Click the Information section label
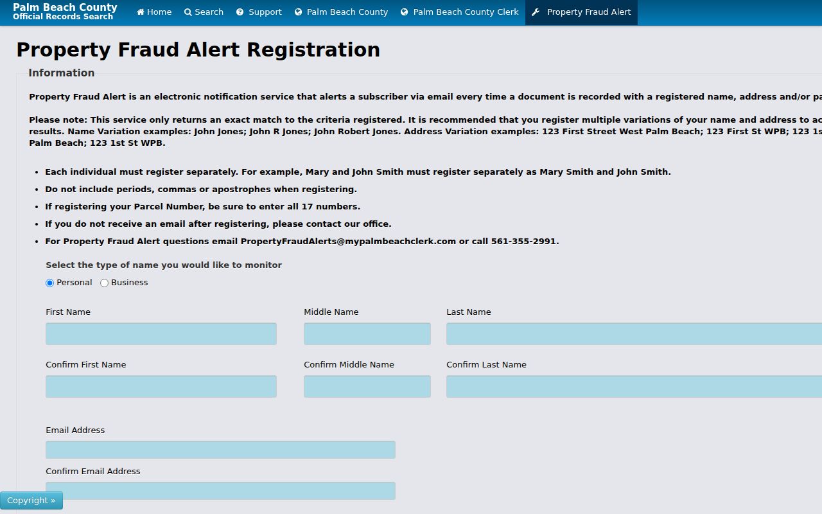 [62, 73]
